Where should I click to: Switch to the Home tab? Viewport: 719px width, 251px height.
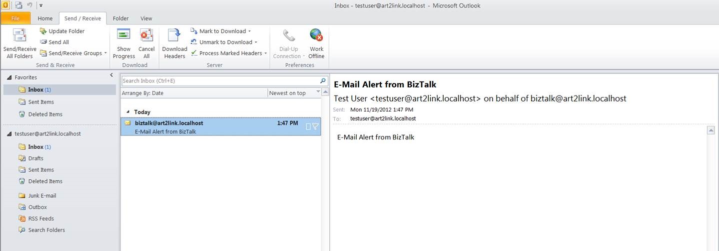[x=45, y=18]
